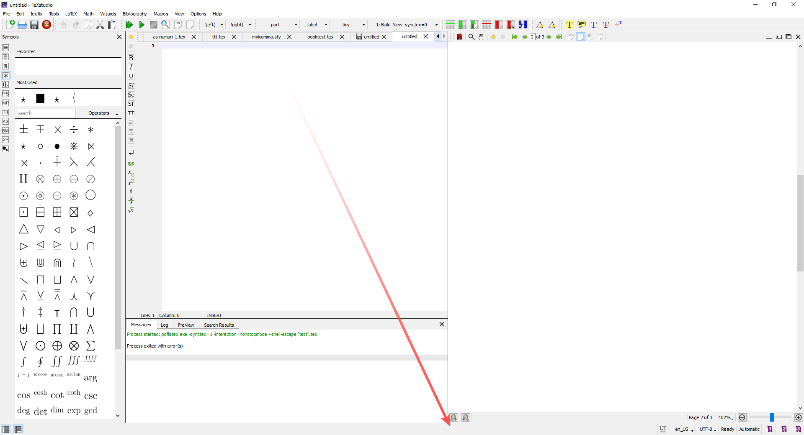Click the page number field in PDF viewer
This screenshot has height=435, width=804.
point(532,37)
